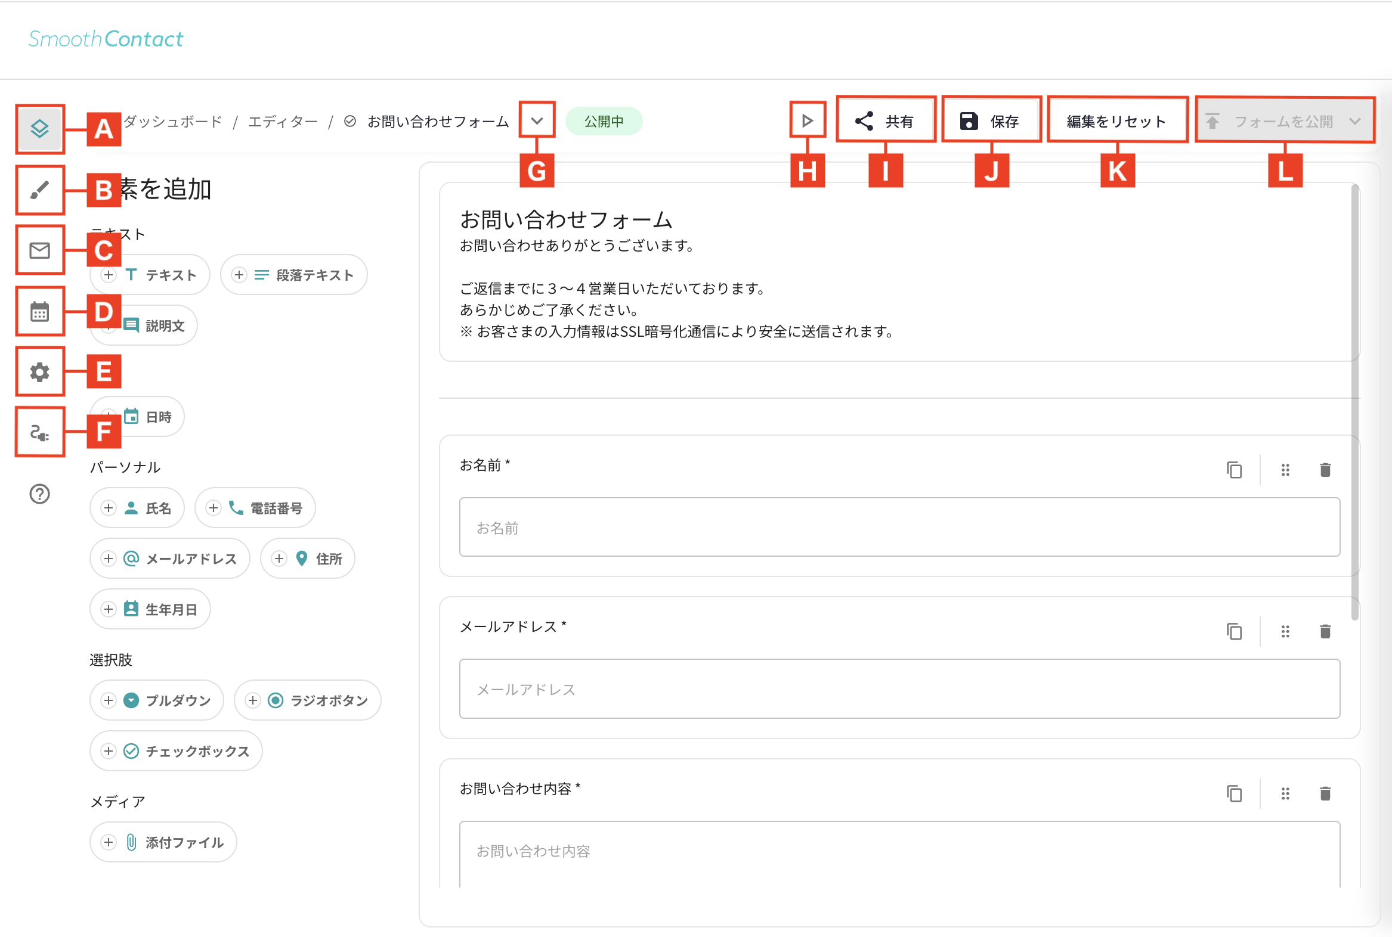Click drag handle of メールアドレス field

pyautogui.click(x=1285, y=632)
